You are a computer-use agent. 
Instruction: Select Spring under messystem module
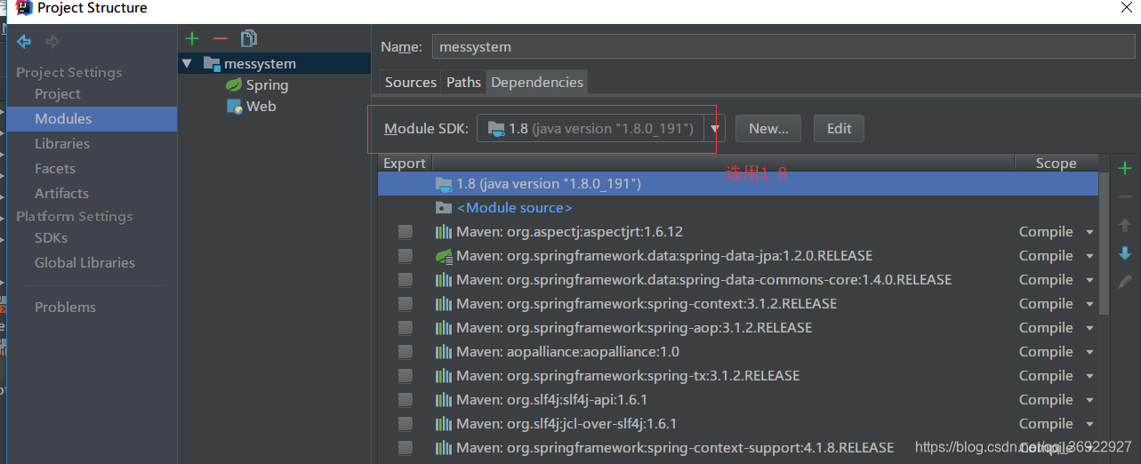[x=267, y=84]
